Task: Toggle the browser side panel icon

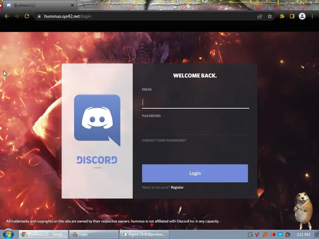Action: (292, 16)
